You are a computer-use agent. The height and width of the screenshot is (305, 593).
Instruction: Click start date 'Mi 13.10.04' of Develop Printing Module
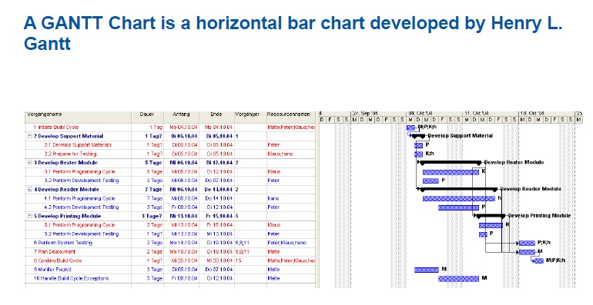tap(183, 217)
